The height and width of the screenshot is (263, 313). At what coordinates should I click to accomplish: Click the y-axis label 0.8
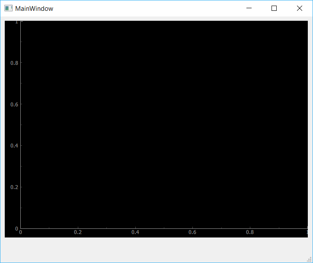14,63
